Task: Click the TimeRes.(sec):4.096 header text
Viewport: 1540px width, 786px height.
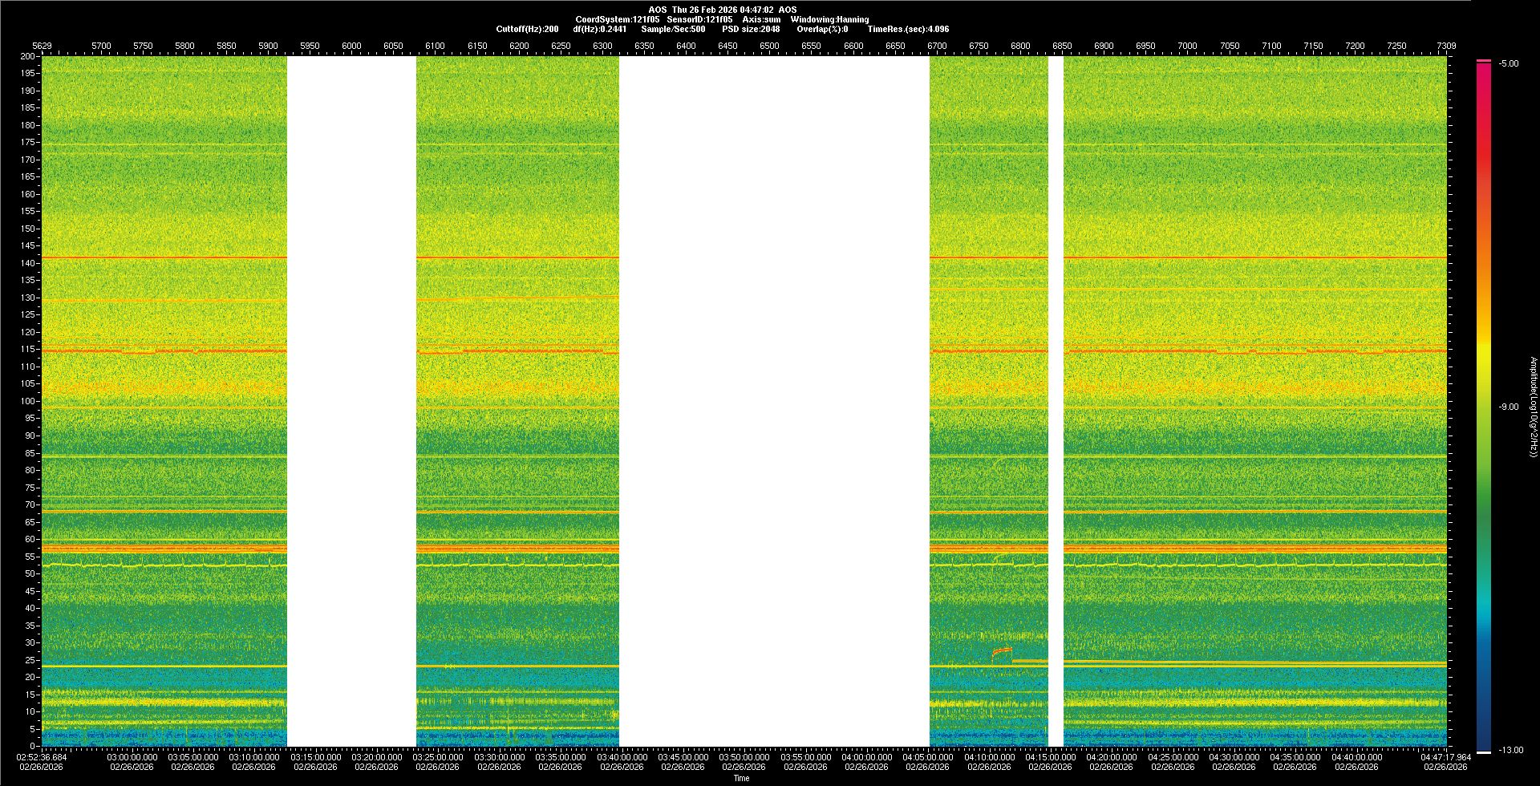Action: (x=908, y=29)
